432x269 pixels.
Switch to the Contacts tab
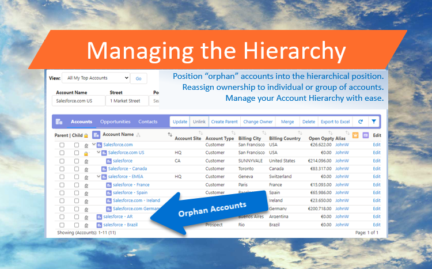[x=148, y=122]
